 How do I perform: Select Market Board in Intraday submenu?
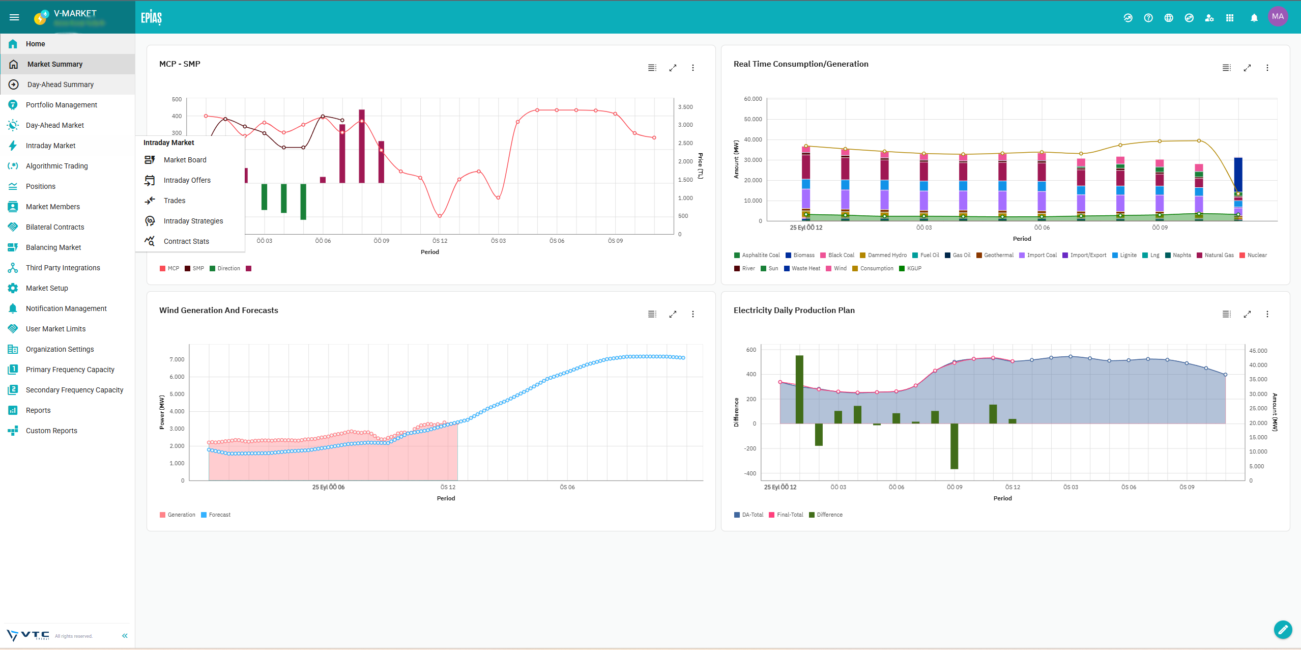(x=185, y=160)
